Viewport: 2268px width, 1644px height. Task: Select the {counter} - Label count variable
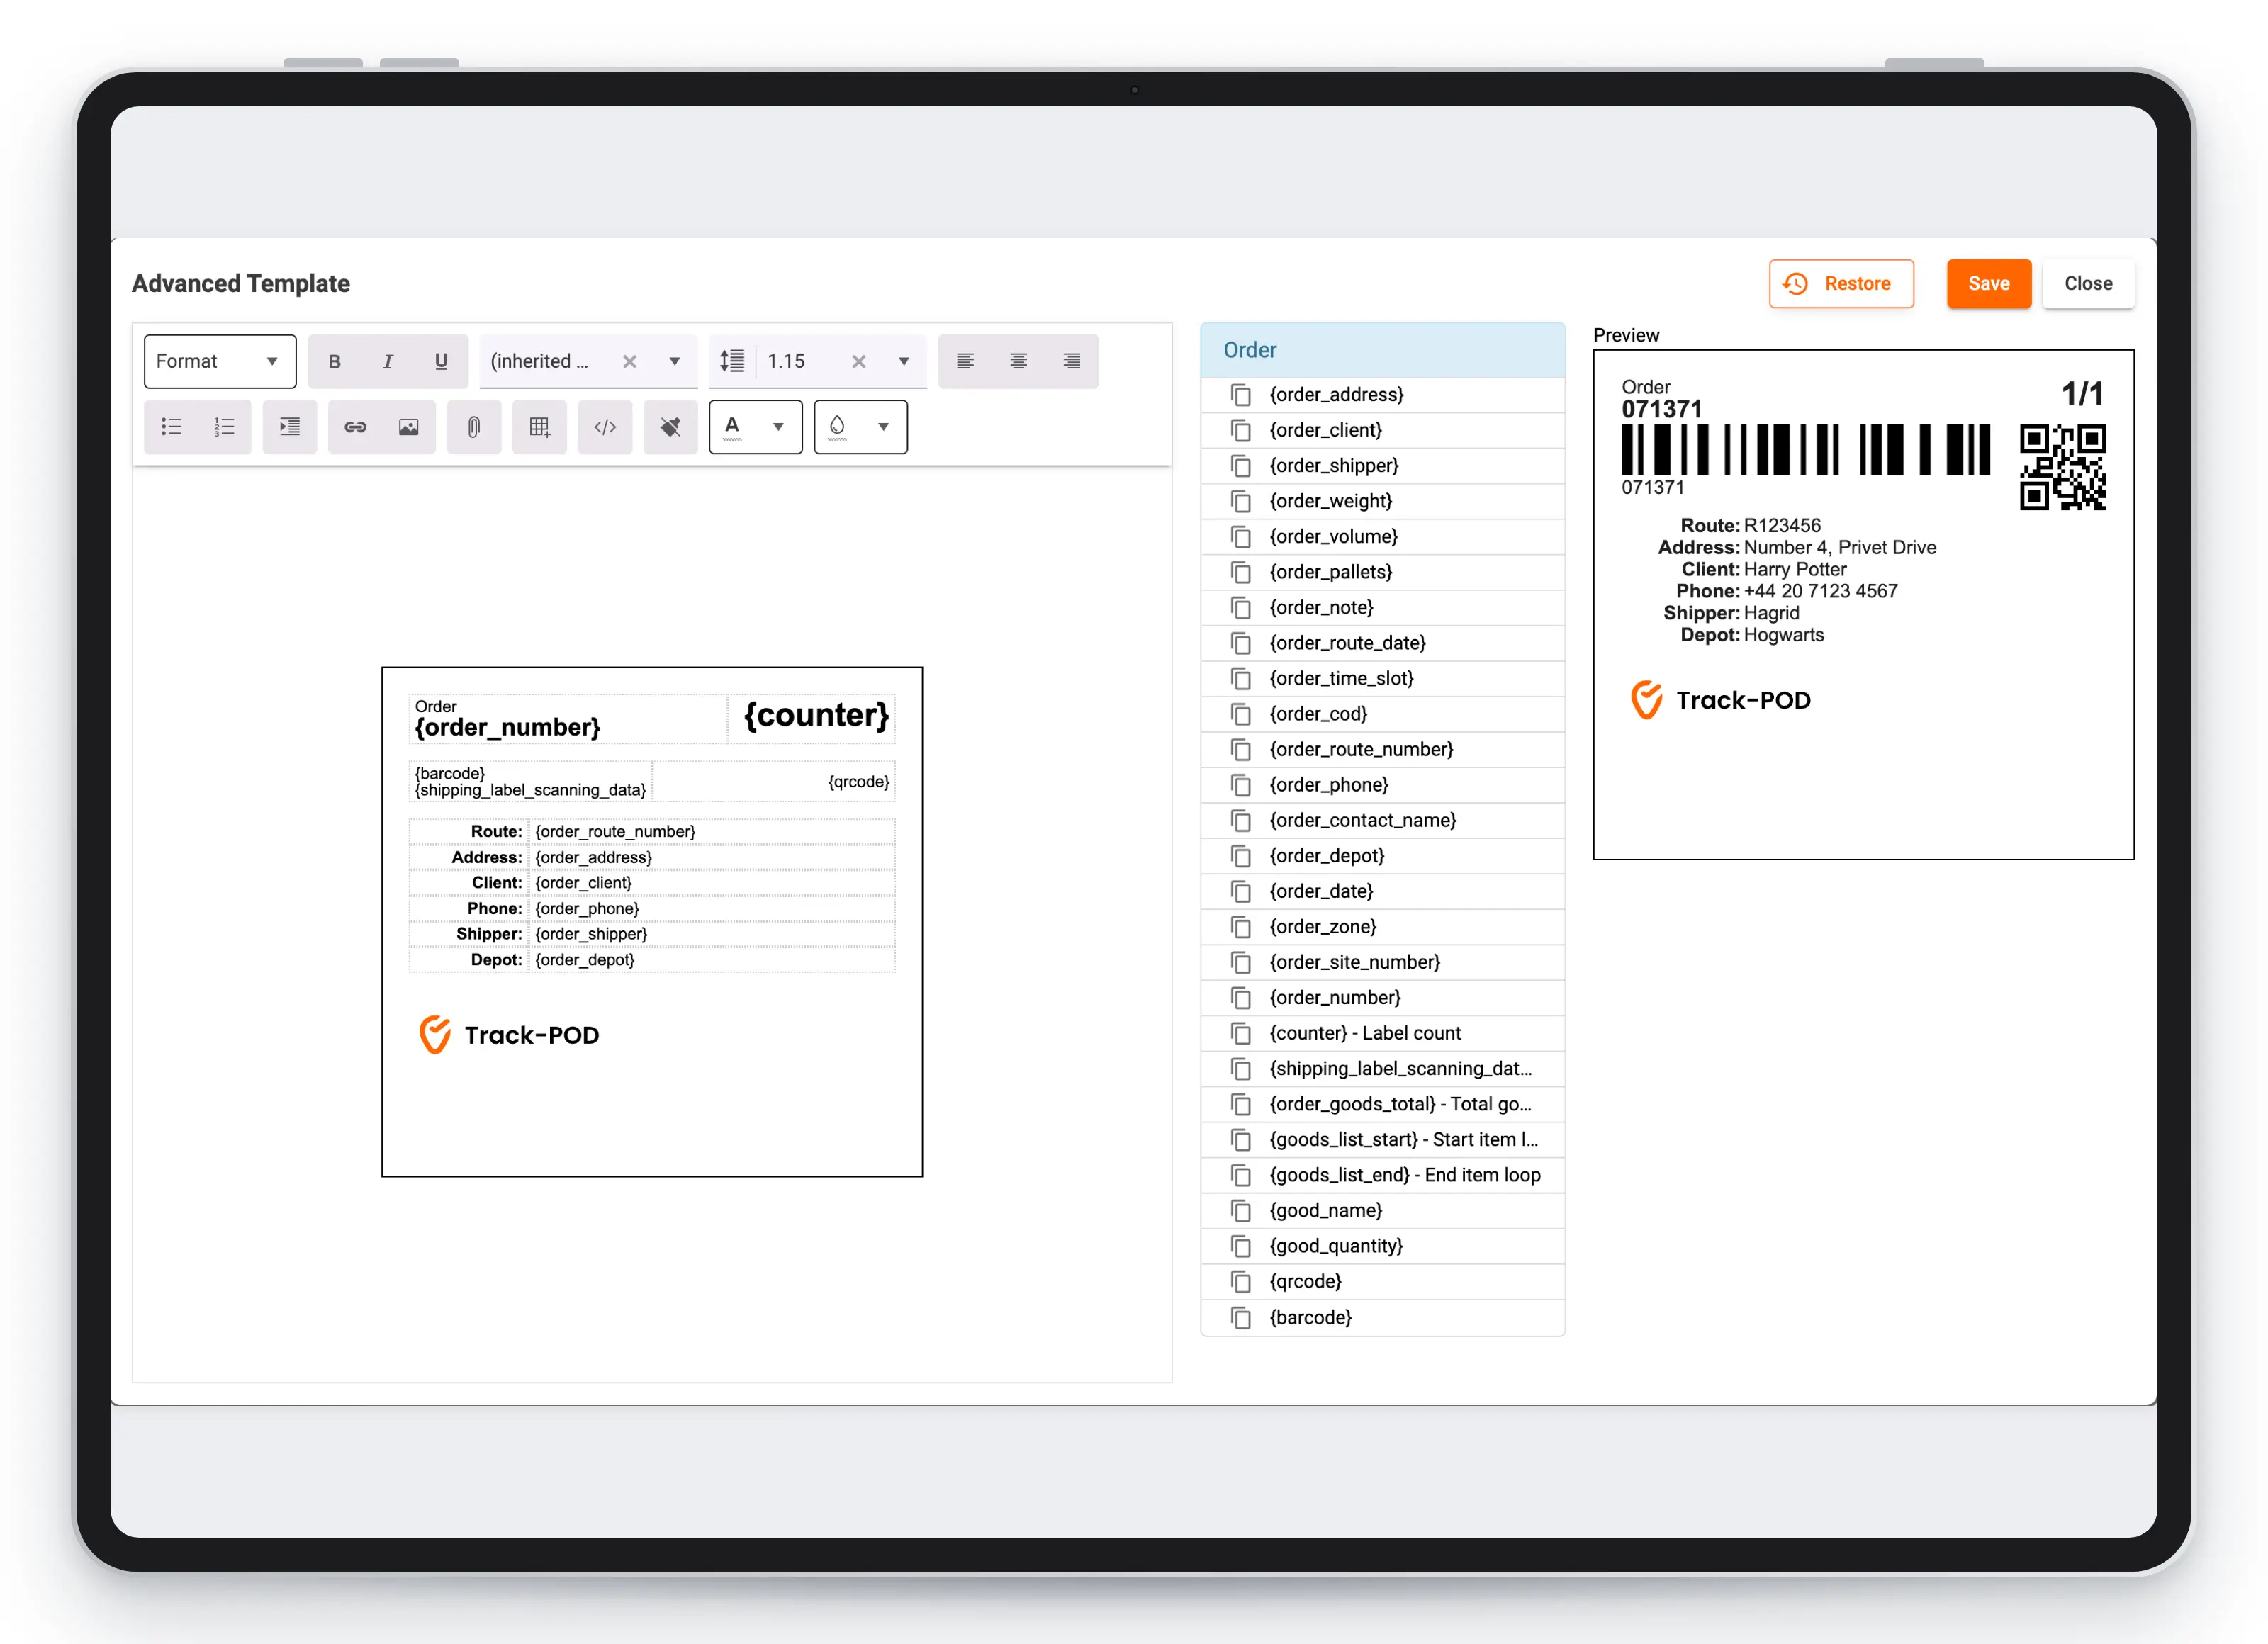pyautogui.click(x=1382, y=1033)
